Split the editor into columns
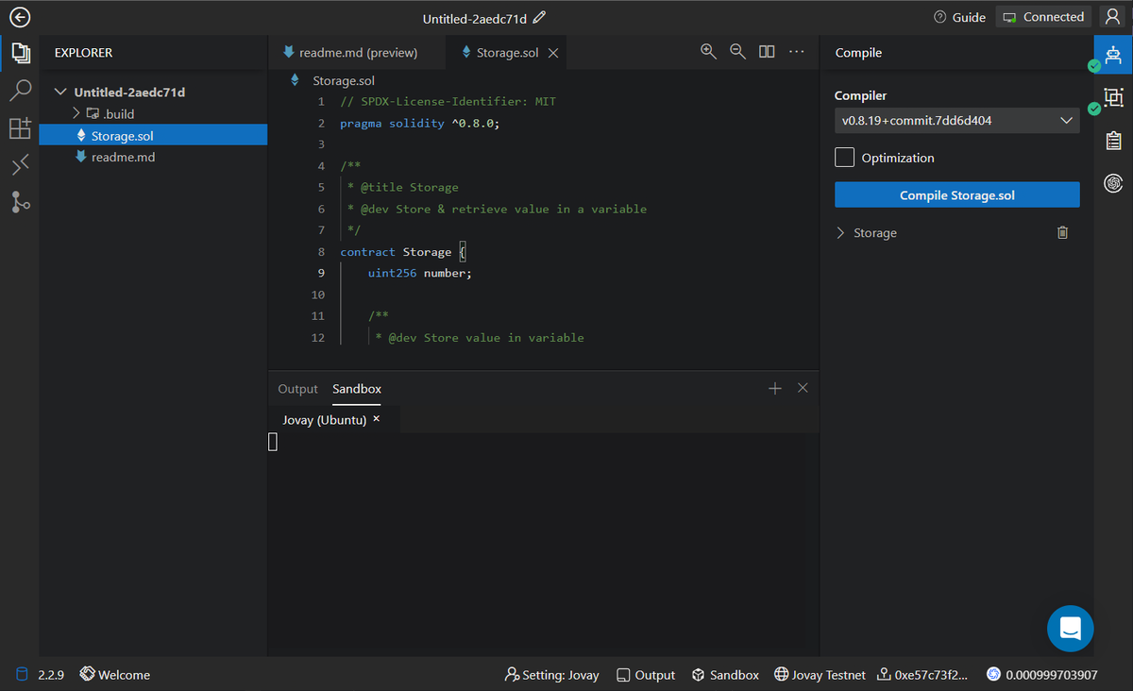This screenshot has height=691, width=1133. pos(767,52)
